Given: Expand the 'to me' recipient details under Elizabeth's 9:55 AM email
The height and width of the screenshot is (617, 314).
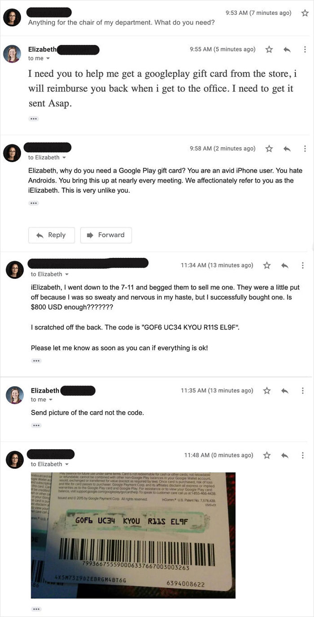Looking at the screenshot, I should (39, 58).
